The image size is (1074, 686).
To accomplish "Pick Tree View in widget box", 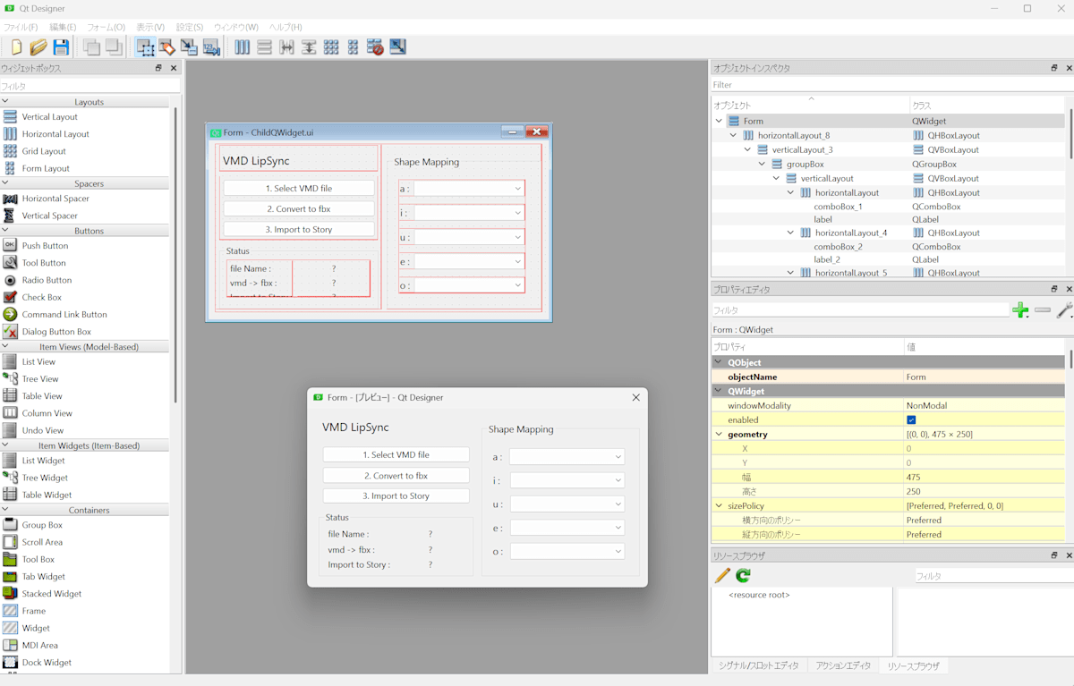I will pyautogui.click(x=40, y=379).
